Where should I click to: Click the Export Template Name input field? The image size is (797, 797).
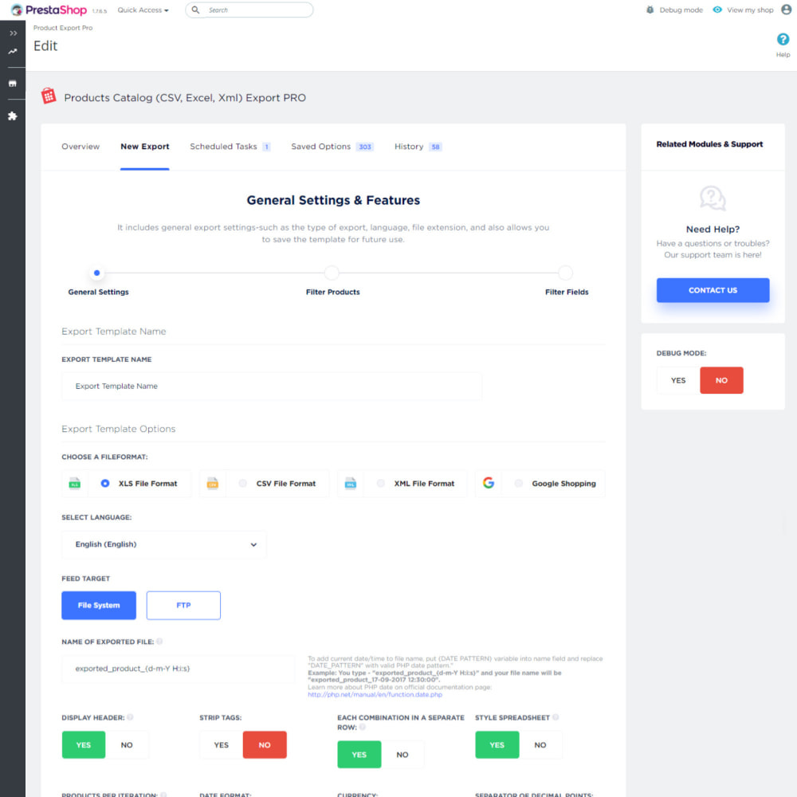click(272, 387)
